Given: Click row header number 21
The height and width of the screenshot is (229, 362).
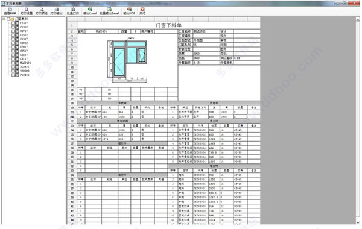Looking at the screenshot, I should pos(72,117).
